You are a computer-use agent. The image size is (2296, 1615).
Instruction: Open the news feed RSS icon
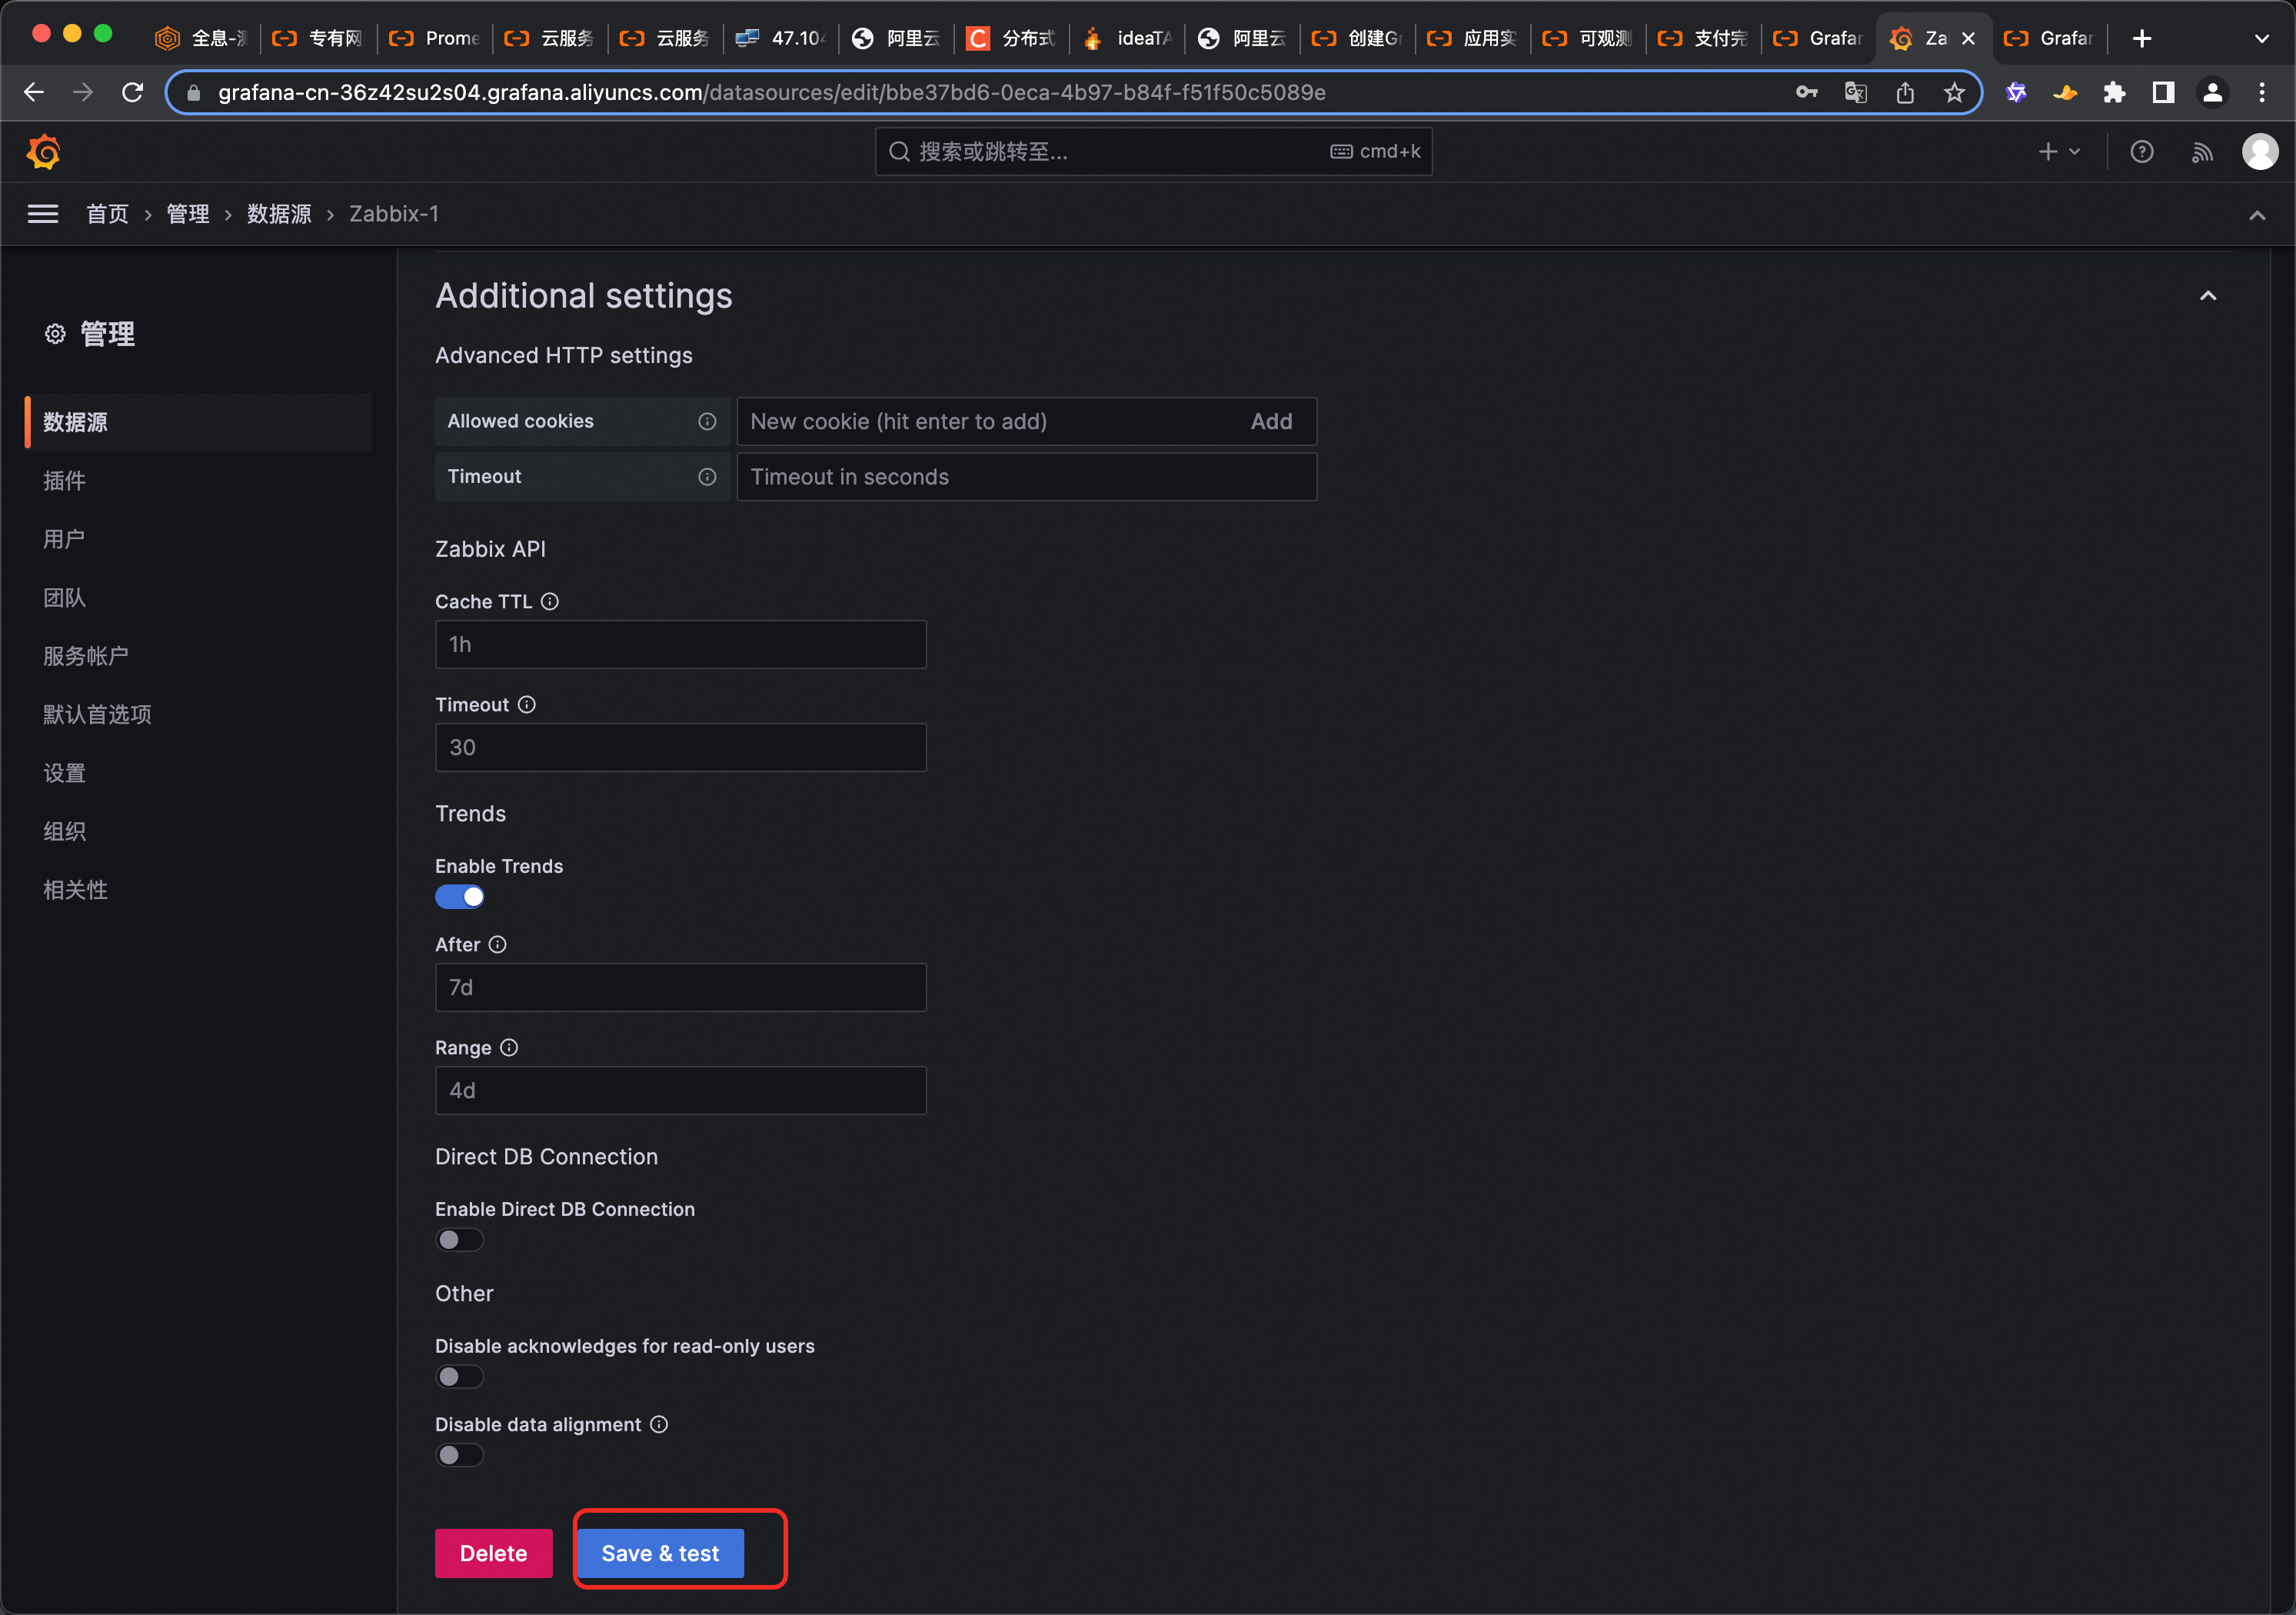coord(2202,152)
